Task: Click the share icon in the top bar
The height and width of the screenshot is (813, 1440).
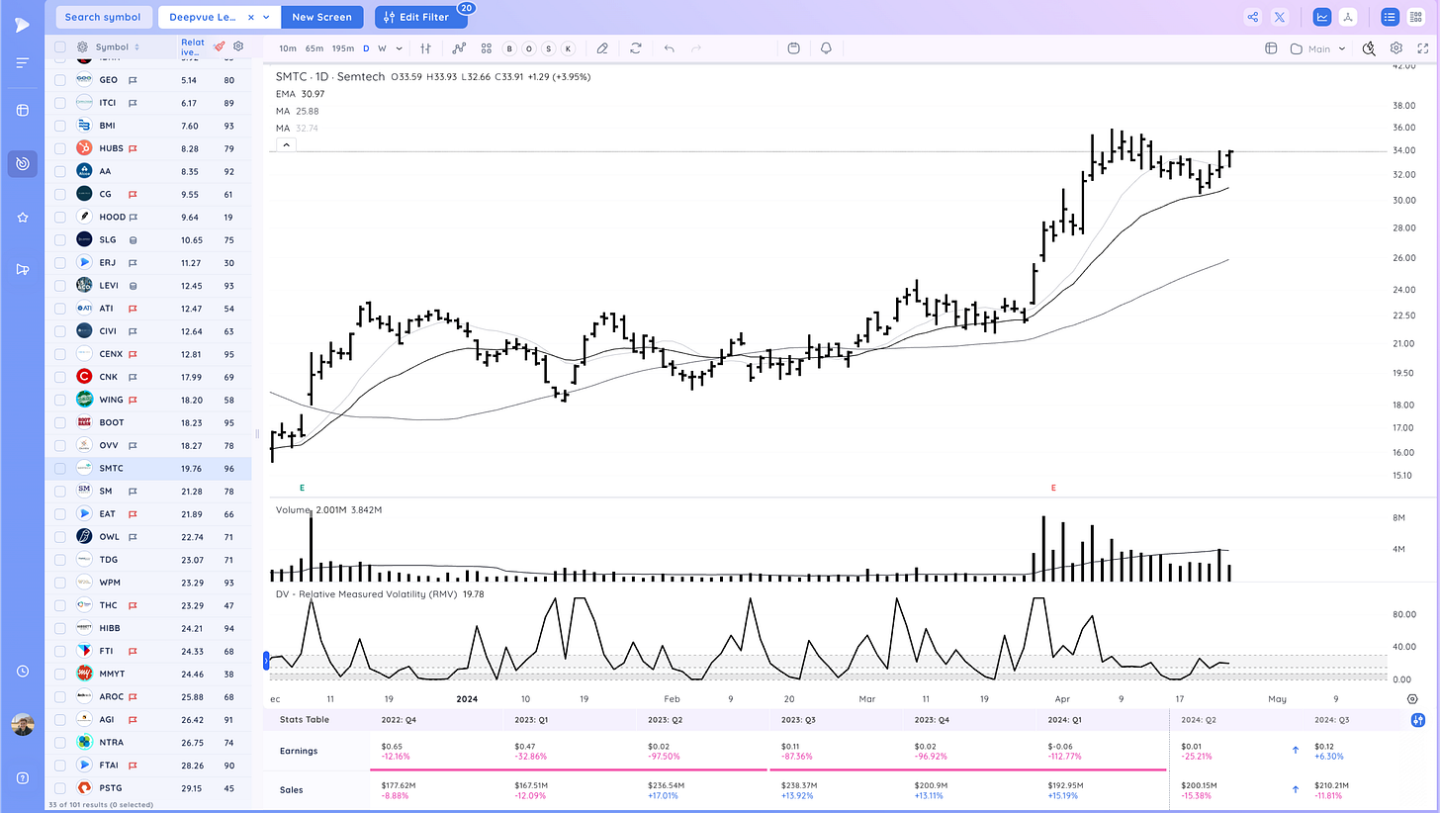Action: pyautogui.click(x=1253, y=17)
